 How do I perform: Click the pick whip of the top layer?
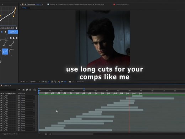(x=19, y=96)
